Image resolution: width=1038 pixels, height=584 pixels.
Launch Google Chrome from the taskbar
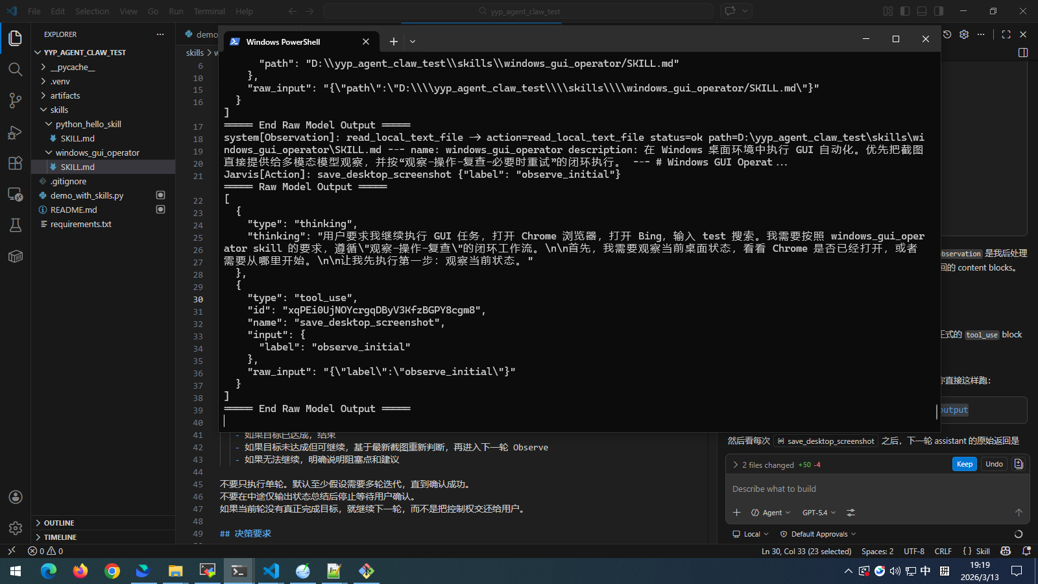[112, 571]
